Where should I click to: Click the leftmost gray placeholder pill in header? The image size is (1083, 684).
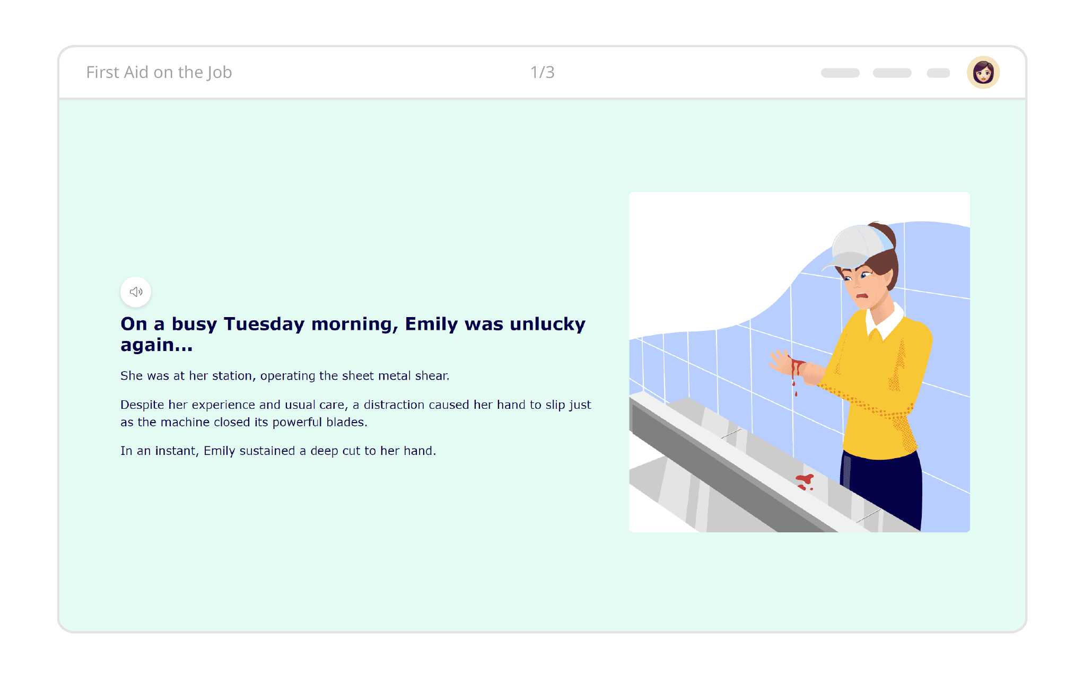point(840,73)
